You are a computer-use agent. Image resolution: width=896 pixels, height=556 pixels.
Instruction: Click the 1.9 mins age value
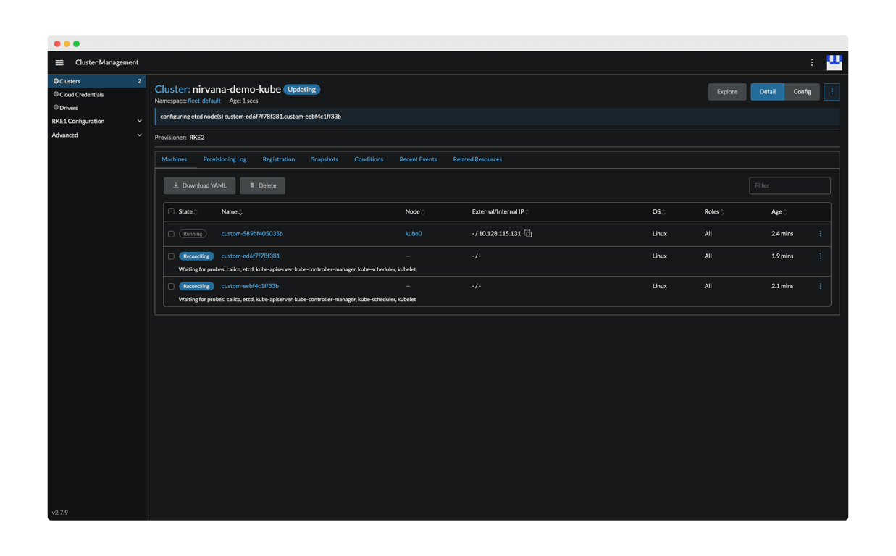tap(782, 256)
